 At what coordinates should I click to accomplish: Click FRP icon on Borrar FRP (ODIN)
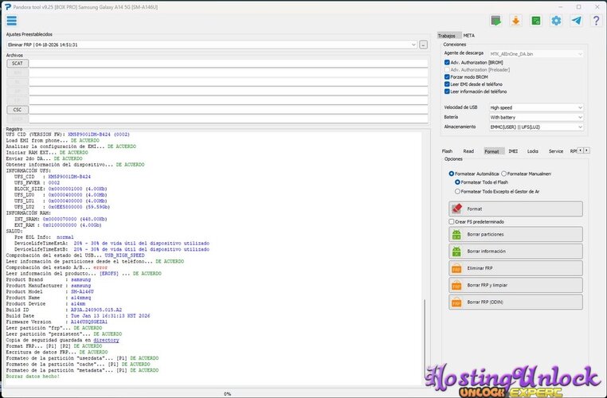(x=456, y=302)
